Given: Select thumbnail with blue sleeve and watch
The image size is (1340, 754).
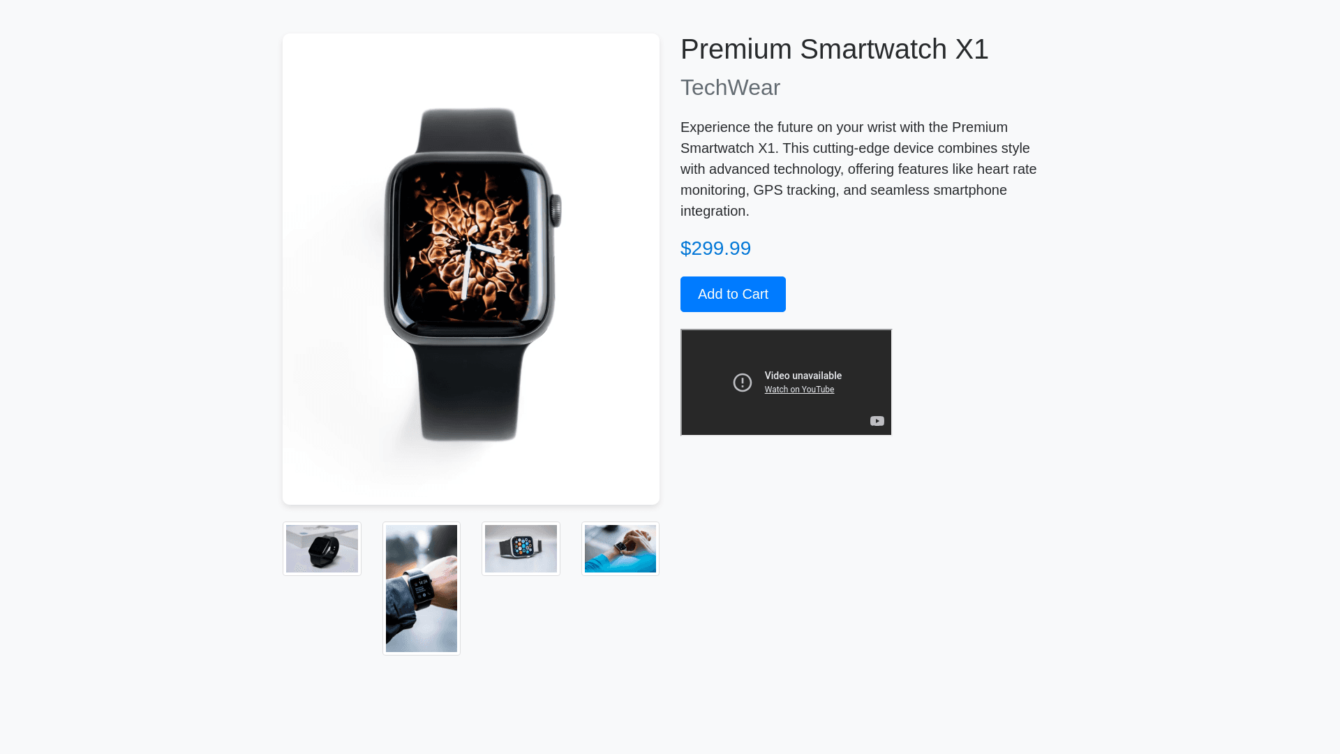Looking at the screenshot, I should click(620, 549).
